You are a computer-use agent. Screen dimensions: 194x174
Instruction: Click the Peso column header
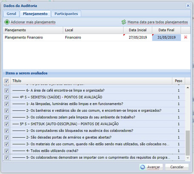pos(179,81)
